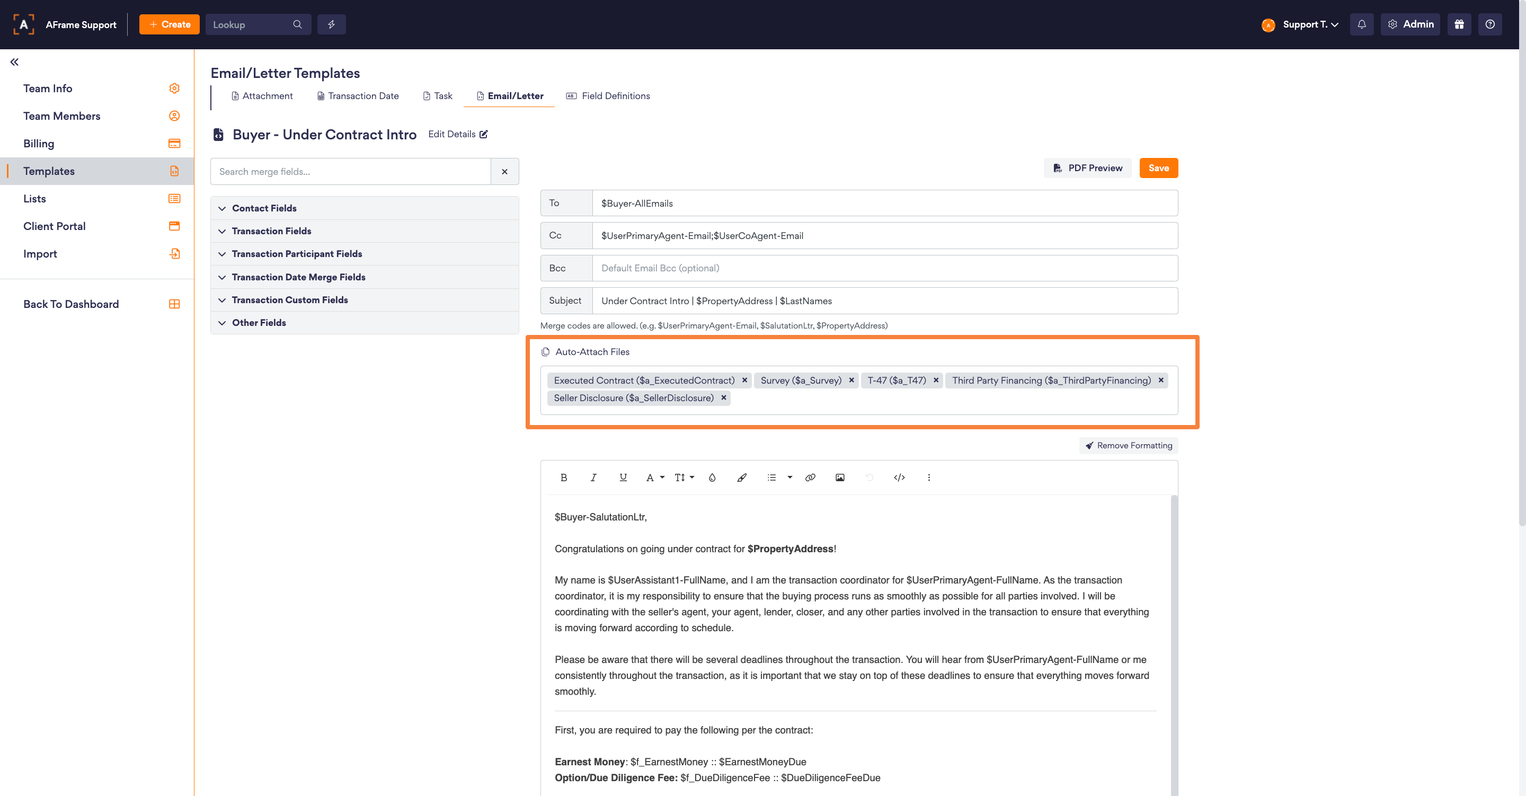Click the Insert Image icon in editor
This screenshot has height=796, width=1526.
[x=839, y=477]
